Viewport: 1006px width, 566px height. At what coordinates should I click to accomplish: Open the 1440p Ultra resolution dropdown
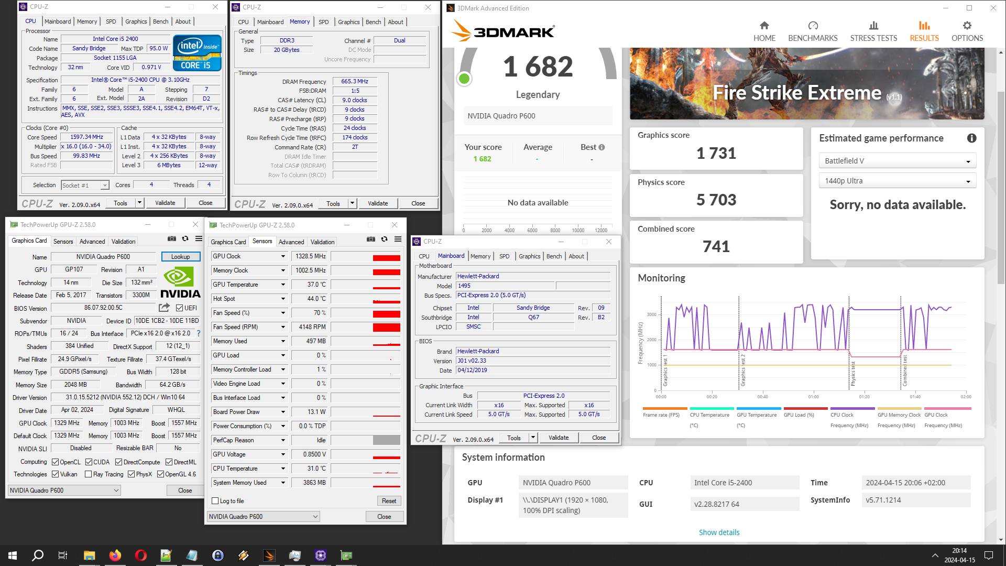tap(897, 181)
